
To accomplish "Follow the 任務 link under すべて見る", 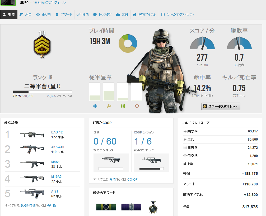I will [112, 179].
